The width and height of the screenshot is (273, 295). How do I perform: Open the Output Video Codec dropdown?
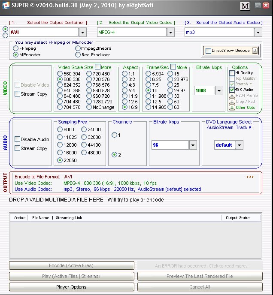point(170,32)
